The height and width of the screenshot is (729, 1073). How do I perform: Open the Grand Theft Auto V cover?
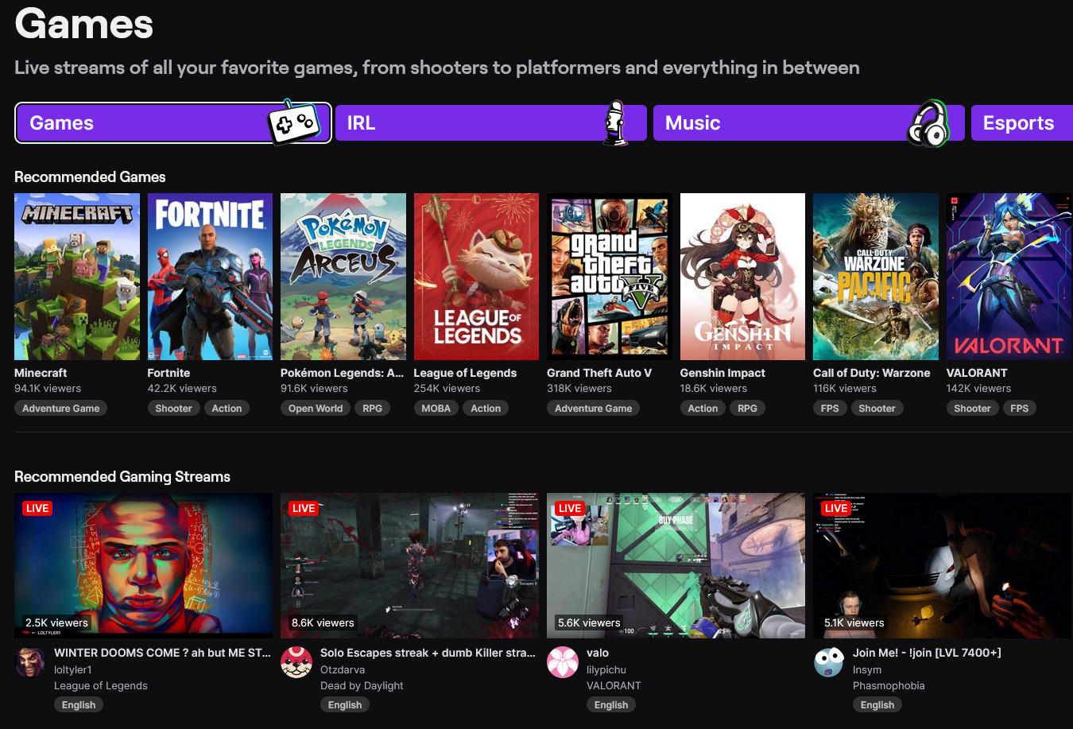click(x=610, y=277)
